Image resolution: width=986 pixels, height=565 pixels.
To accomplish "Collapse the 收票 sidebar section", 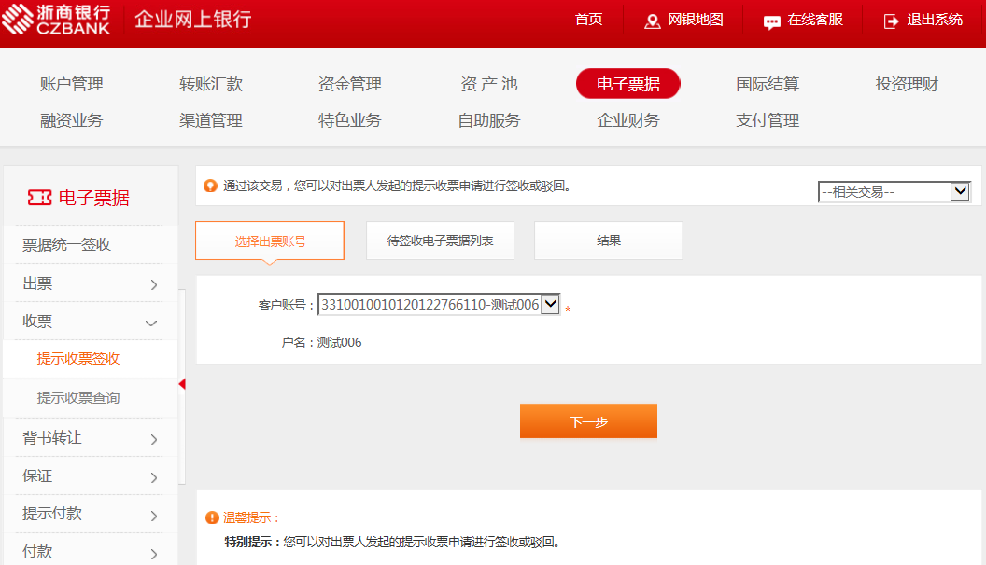I will [x=151, y=323].
